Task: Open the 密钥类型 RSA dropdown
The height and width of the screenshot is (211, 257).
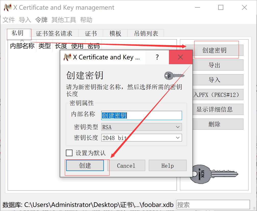Action: (x=141, y=127)
